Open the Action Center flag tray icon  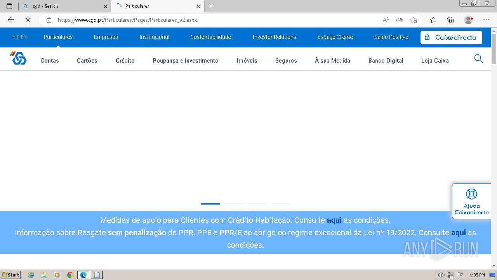click(x=460, y=275)
